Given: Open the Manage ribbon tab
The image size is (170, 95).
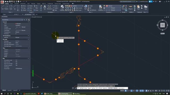Looking at the screenshot, I should [x=33, y=3].
